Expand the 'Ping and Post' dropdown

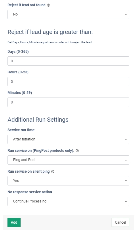[x=68, y=160]
